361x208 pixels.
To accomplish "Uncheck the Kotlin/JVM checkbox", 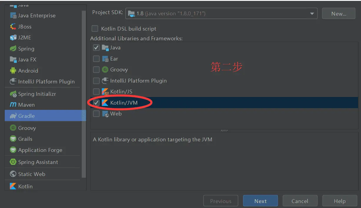I will coord(96,103).
